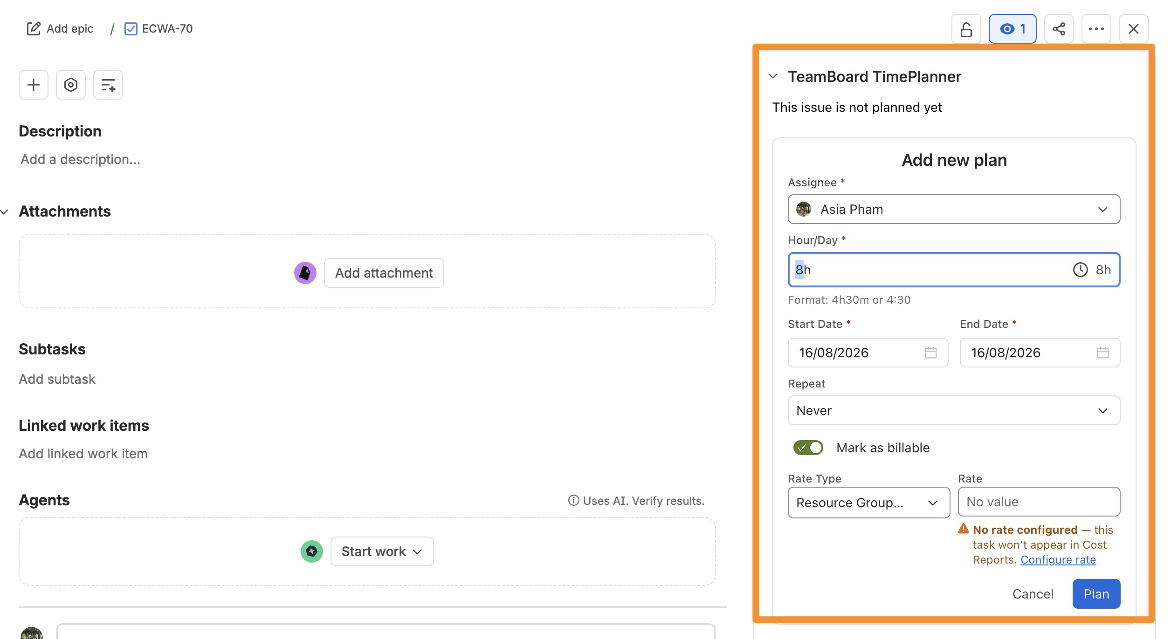Click Add linked work item

[x=83, y=454]
